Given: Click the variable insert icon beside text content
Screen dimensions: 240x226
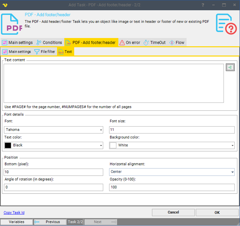Looking at the screenshot, I should coord(230,67).
